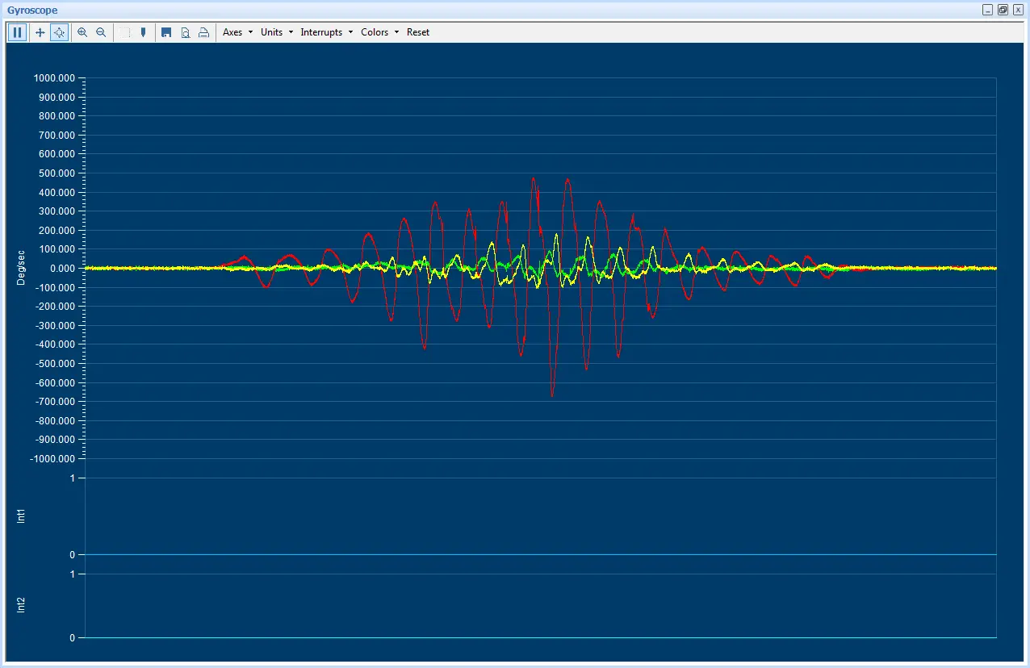This screenshot has width=1030, height=668.
Task: Expand the Colors dropdown
Action: [379, 32]
